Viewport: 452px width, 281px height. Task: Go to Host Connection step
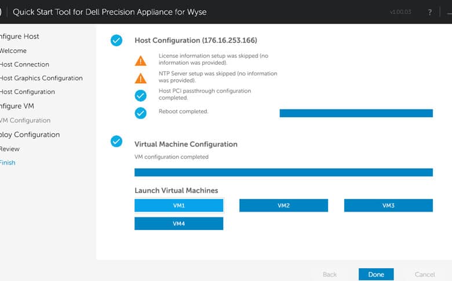coord(24,64)
